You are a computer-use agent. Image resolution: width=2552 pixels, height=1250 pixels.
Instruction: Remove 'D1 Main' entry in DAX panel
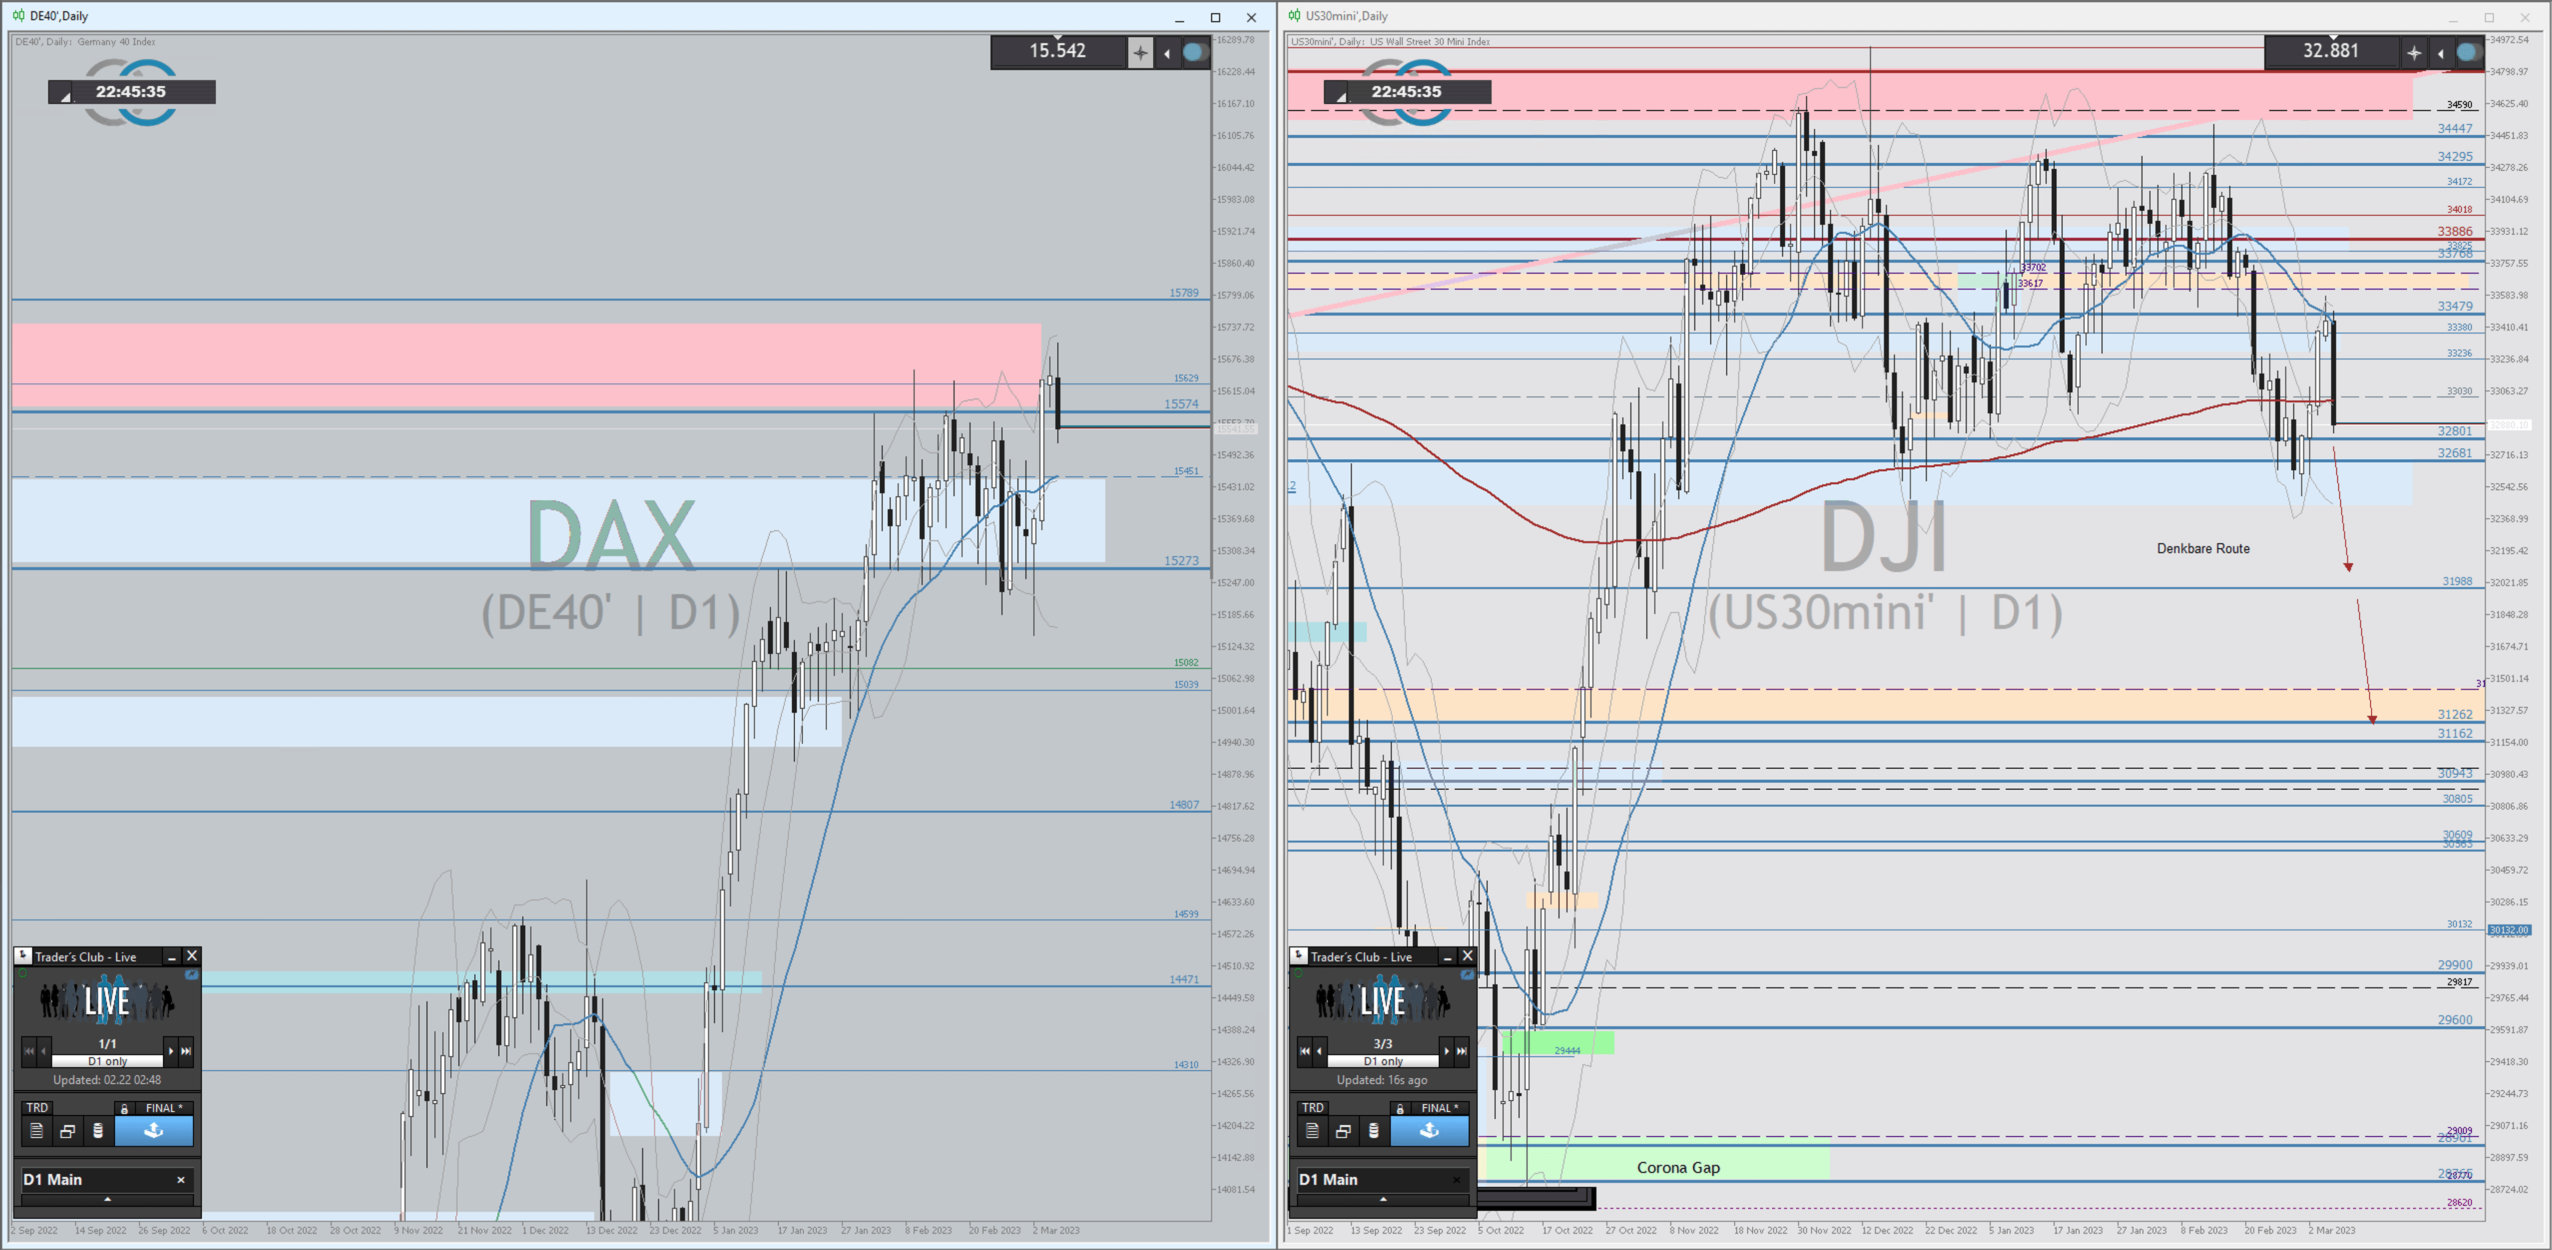point(180,1180)
